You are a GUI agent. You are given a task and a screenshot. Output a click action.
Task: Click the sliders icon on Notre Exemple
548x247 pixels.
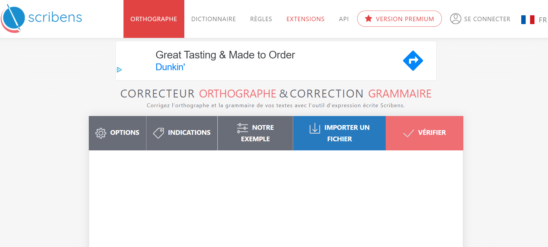click(243, 127)
